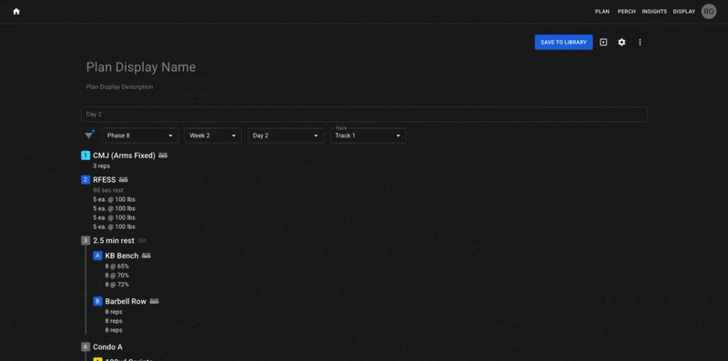Screen dimensions: 728x361
Task: Click the equipment icon next to Barbell Row
Action: point(154,302)
